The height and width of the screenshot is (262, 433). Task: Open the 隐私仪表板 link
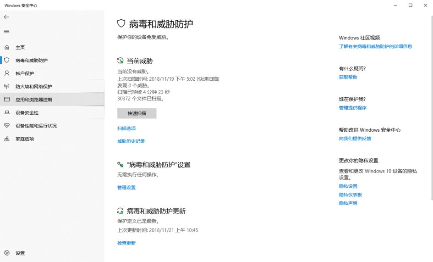(351, 195)
